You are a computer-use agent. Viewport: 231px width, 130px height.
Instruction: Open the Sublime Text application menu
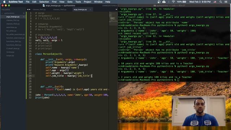[16, 2]
